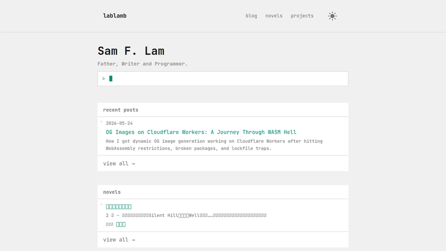Focus the terminal command input box
Viewport: 446px width, 251px height.
(222, 79)
